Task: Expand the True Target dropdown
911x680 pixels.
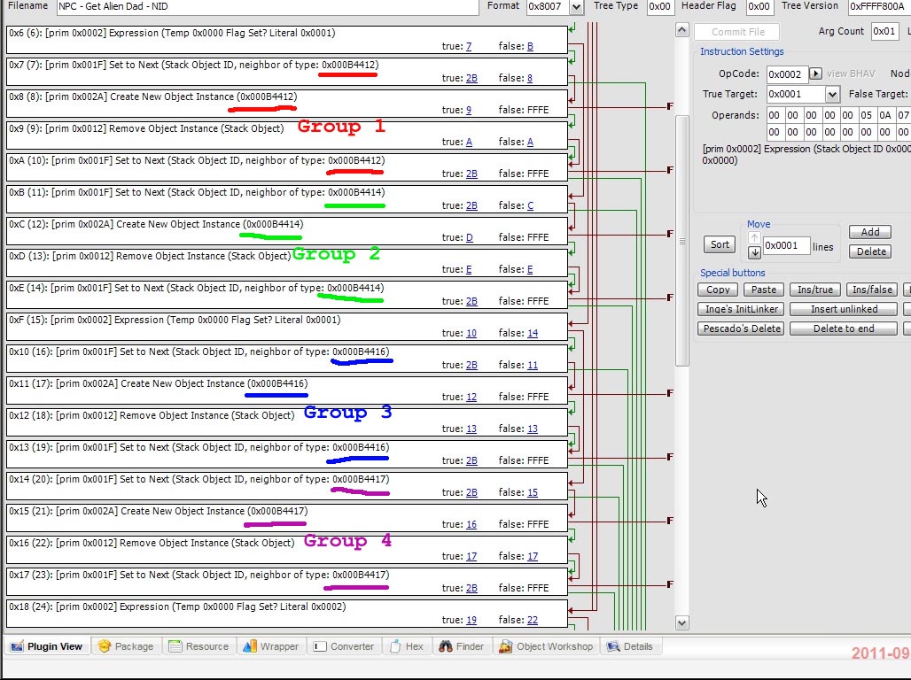Action: click(832, 94)
